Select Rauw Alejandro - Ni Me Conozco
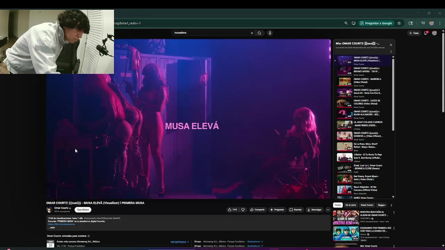445x250 pixels. [x=364, y=190]
